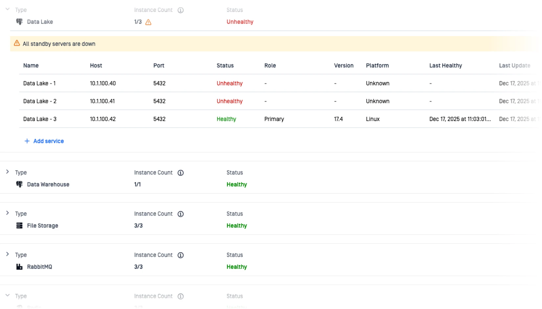This screenshot has height=309, width=542.
Task: Click the alert icon in the standby servers banner
Action: pyautogui.click(x=17, y=43)
